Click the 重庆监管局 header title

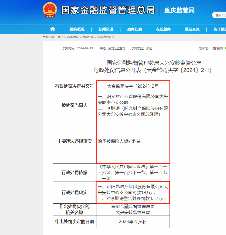pyautogui.click(x=179, y=10)
